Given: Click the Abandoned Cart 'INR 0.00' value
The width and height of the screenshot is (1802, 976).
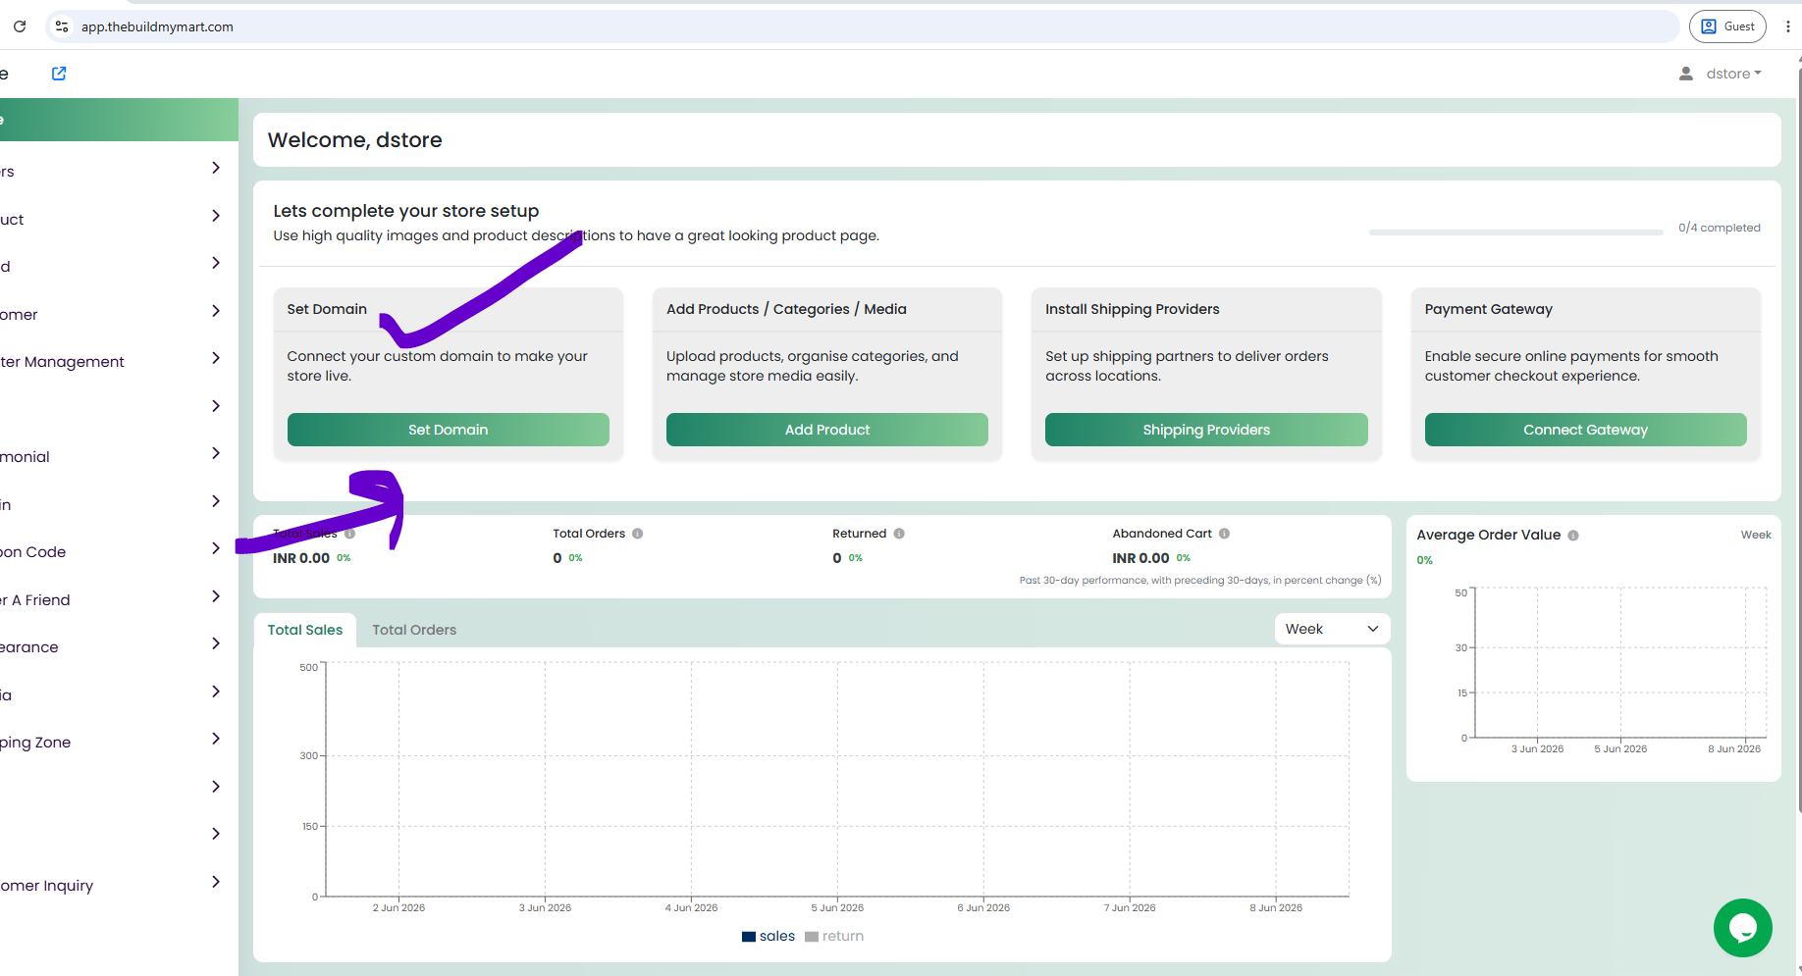Looking at the screenshot, I should [x=1140, y=558].
